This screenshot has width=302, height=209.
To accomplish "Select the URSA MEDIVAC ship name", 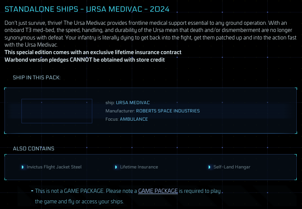I will point(133,103).
